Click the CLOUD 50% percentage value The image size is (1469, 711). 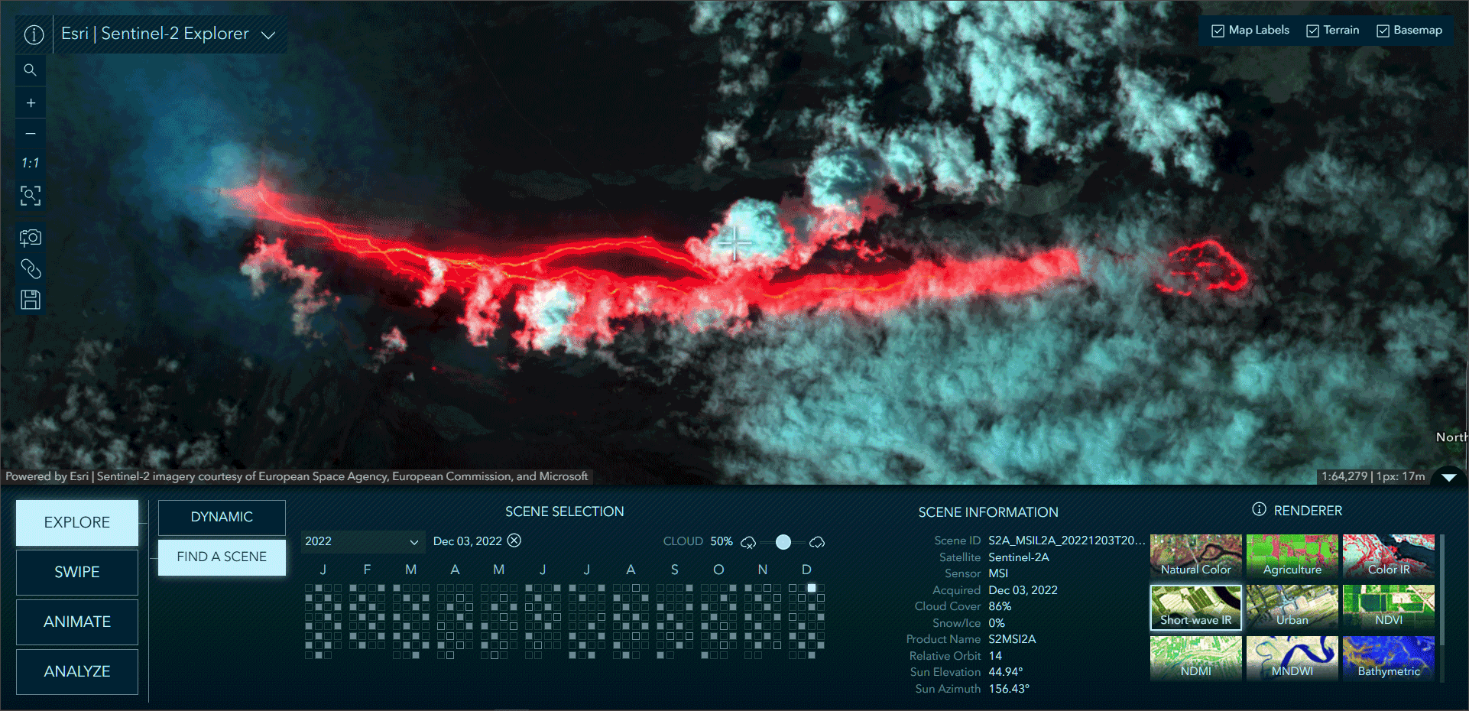(x=722, y=541)
